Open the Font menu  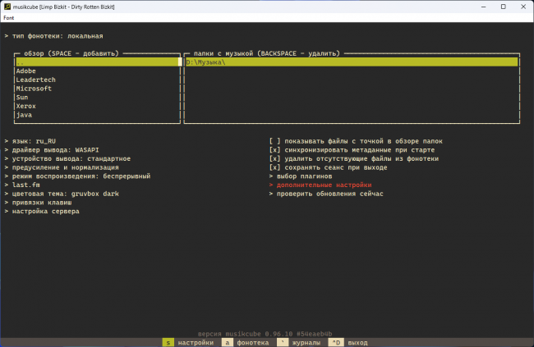[x=9, y=18]
